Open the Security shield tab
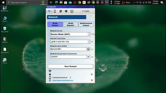Viewport: 166px width, 93px height. click(60, 11)
